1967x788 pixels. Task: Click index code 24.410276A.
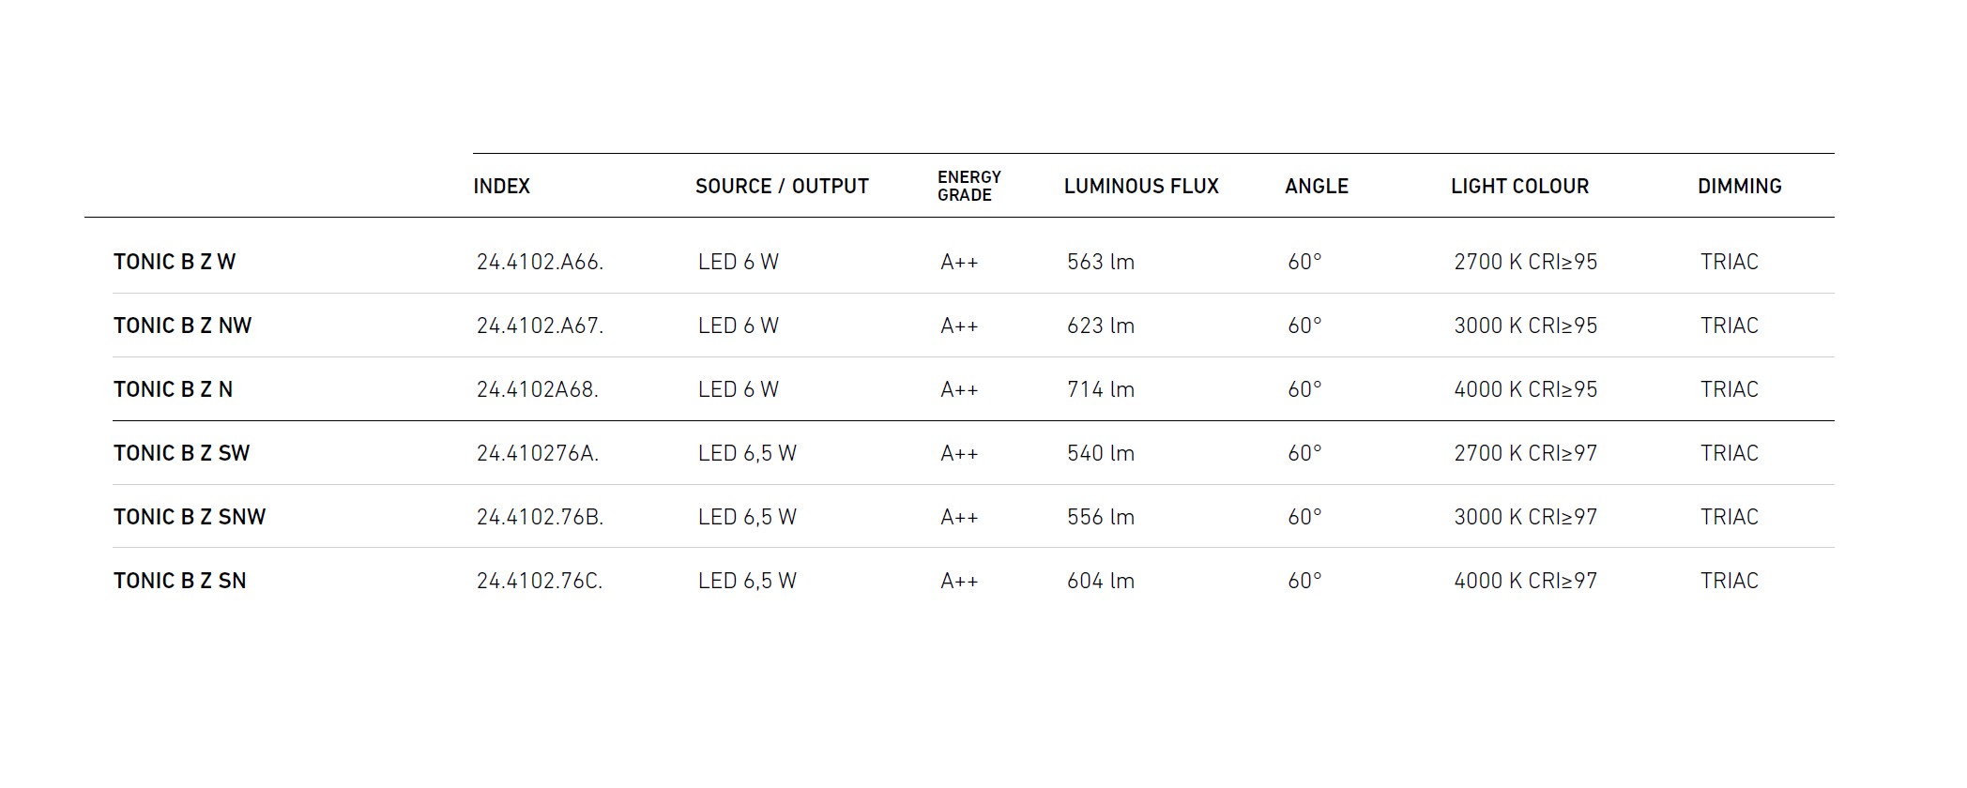(537, 454)
